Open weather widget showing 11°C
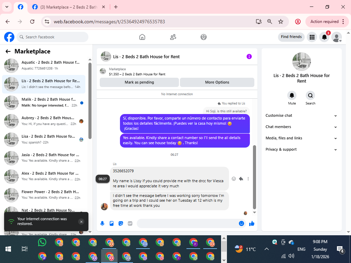 point(245,249)
